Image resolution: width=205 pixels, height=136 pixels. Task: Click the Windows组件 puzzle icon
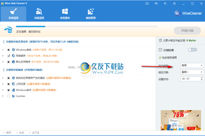(x=13, y=90)
